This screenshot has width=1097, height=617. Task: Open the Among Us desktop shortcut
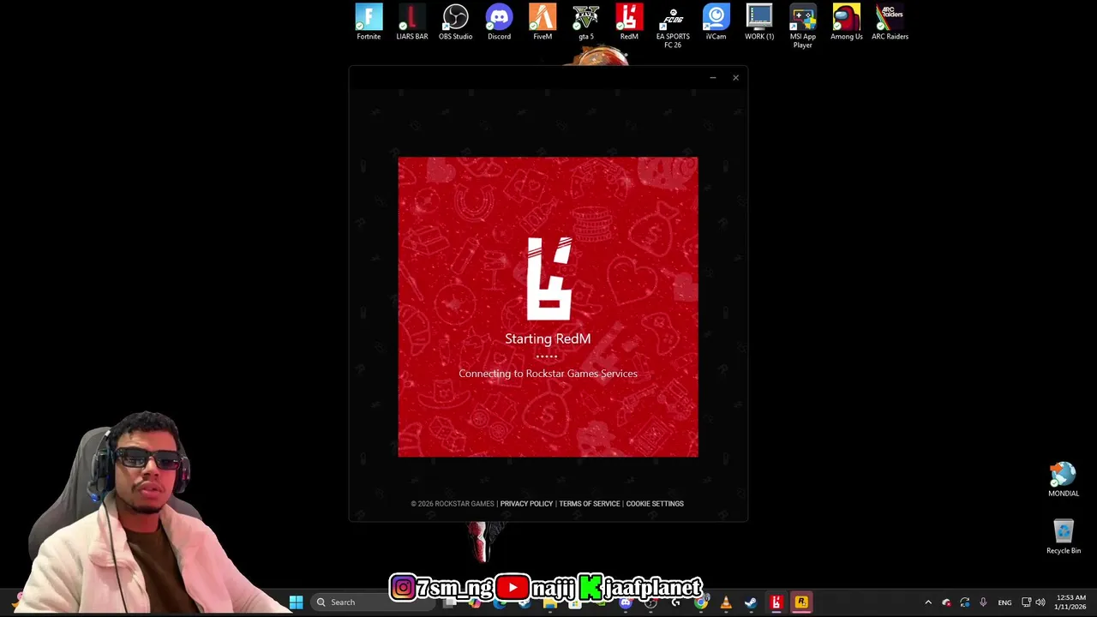pyautogui.click(x=847, y=22)
